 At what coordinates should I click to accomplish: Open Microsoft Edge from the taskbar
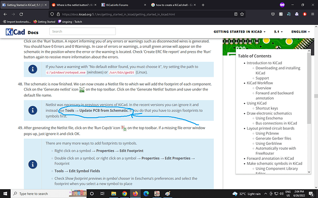point(146,193)
